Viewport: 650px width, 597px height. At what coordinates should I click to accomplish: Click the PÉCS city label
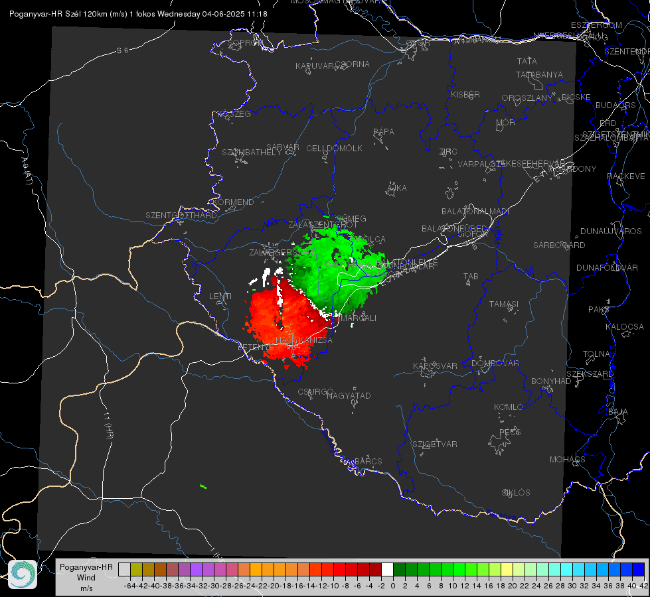coord(509,432)
